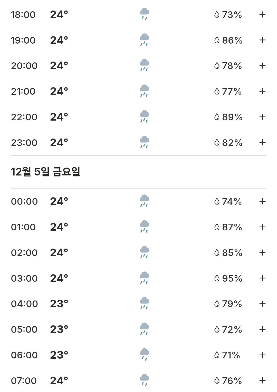277x392 pixels.
Task: Click the raindrop icon beside 71%
Action: [x=217, y=355]
